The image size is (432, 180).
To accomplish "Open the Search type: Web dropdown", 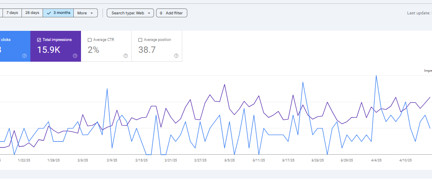I will pos(130,13).
